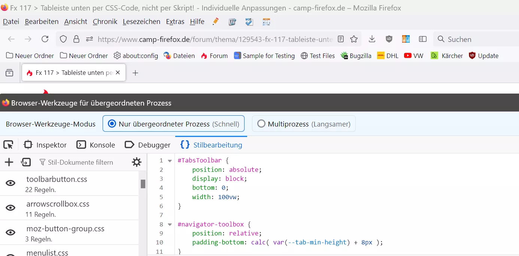Open Style Editor options gear
Viewport: 519px width, 256px height.
(x=137, y=162)
